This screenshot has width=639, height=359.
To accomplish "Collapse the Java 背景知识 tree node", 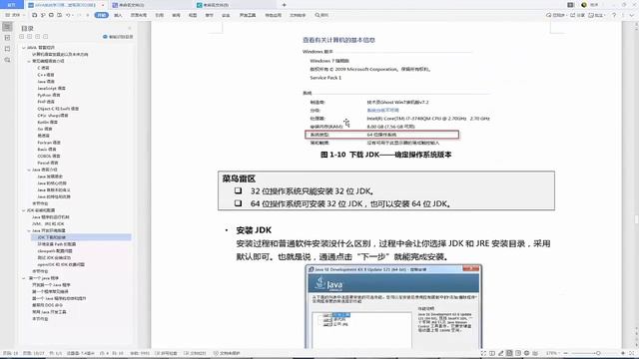I will point(23,48).
